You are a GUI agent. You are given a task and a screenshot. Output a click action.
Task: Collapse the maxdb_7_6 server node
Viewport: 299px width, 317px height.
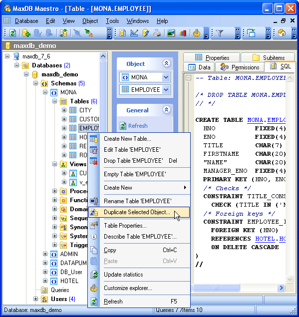tap(7, 56)
